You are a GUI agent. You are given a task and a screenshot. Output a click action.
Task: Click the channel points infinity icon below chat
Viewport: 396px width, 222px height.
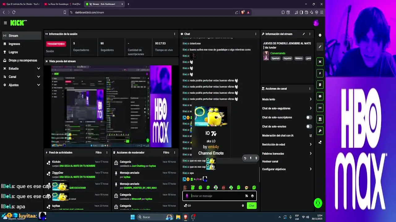click(187, 206)
